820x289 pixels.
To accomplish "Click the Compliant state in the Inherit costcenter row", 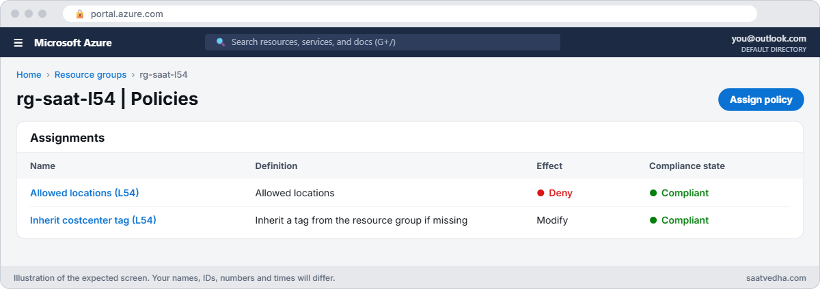I will 679,220.
